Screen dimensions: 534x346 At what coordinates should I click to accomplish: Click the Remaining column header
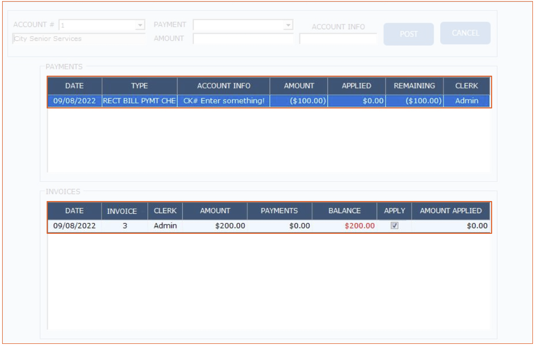(414, 86)
